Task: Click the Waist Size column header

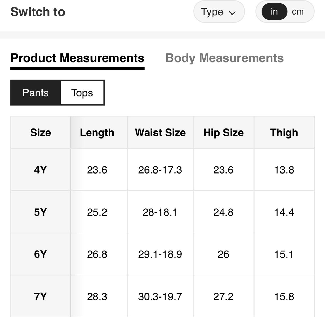Action: click(160, 133)
